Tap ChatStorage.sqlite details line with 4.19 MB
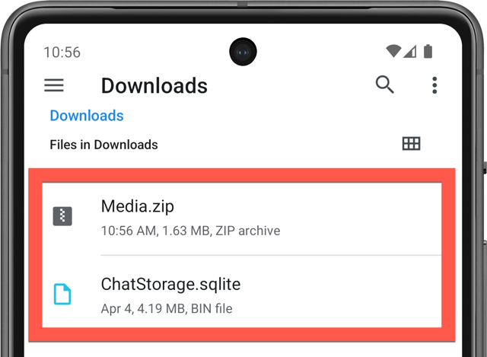This screenshot has height=357, width=487. tap(167, 309)
